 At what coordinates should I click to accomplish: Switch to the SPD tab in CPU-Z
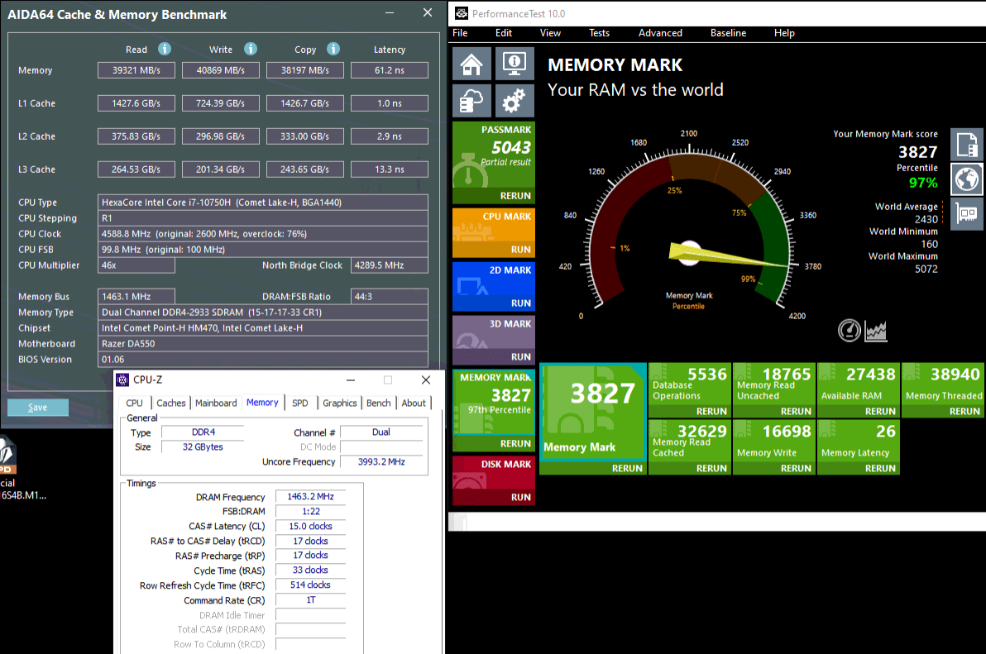click(299, 403)
